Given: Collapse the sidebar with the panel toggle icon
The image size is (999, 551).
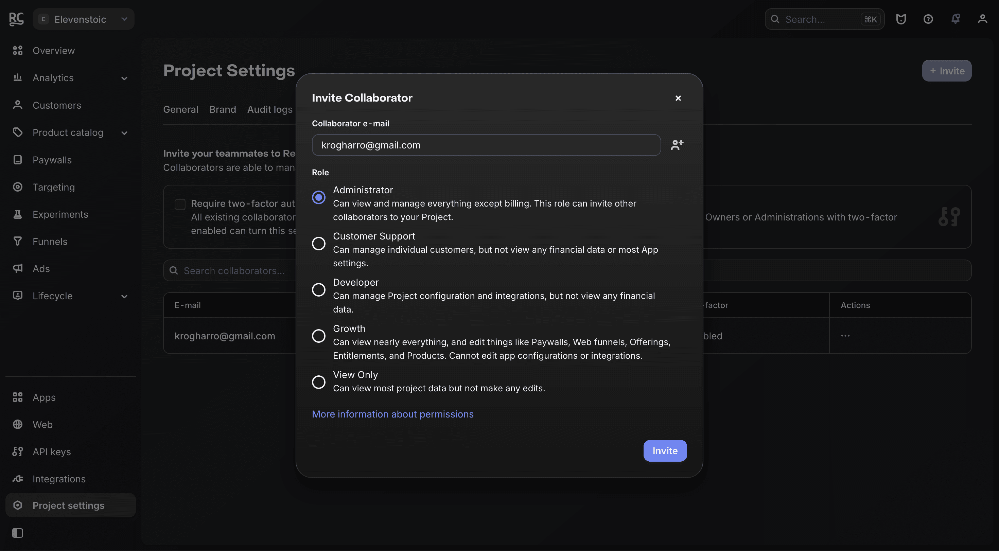Looking at the screenshot, I should [17, 533].
